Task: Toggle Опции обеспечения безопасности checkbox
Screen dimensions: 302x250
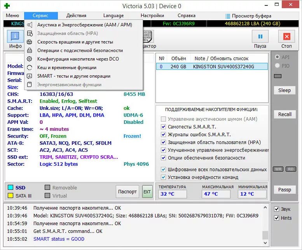Action: click(x=163, y=158)
